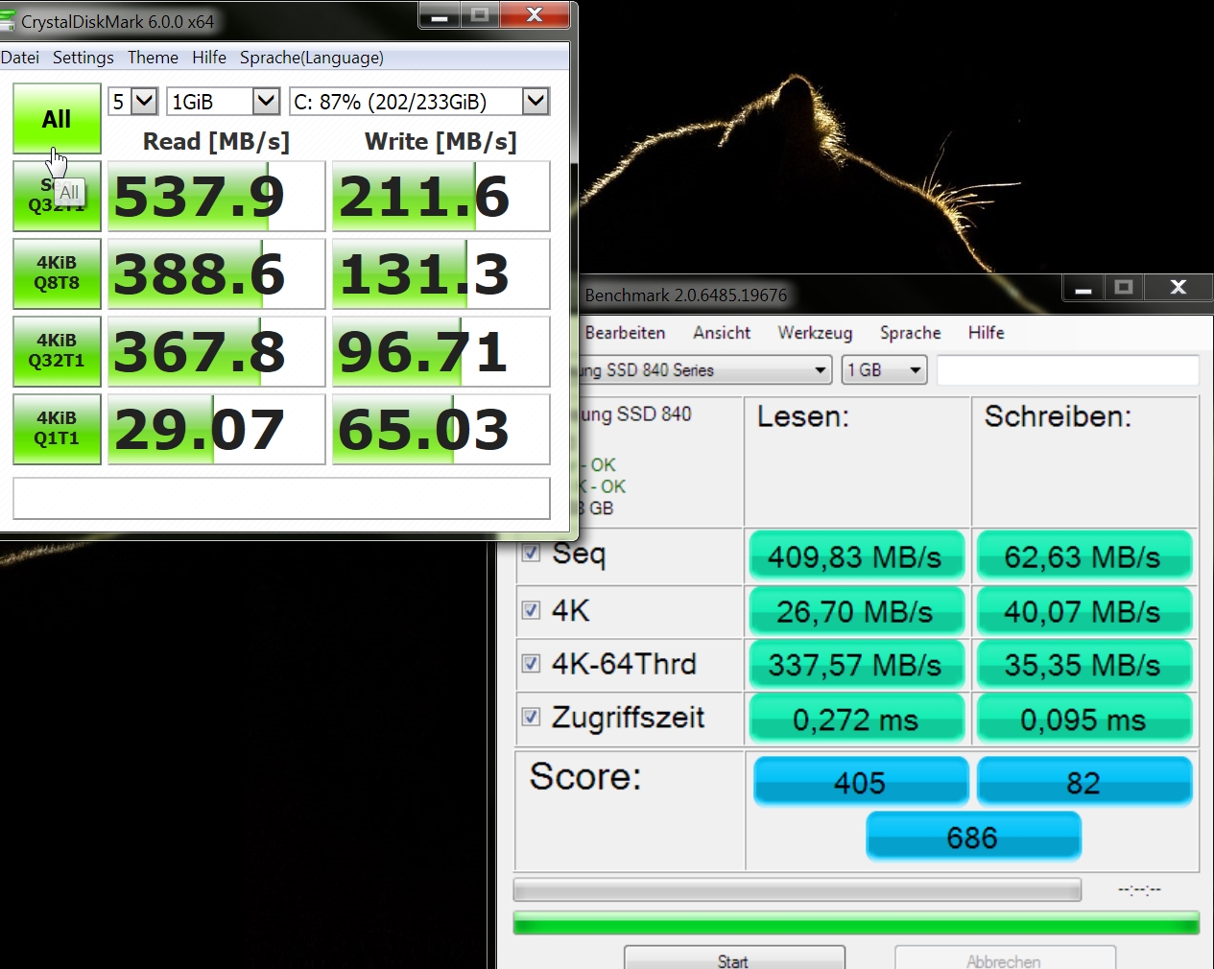The height and width of the screenshot is (969, 1214).
Task: Click the --:--:-- elapsed time readout
Action: point(1139,890)
